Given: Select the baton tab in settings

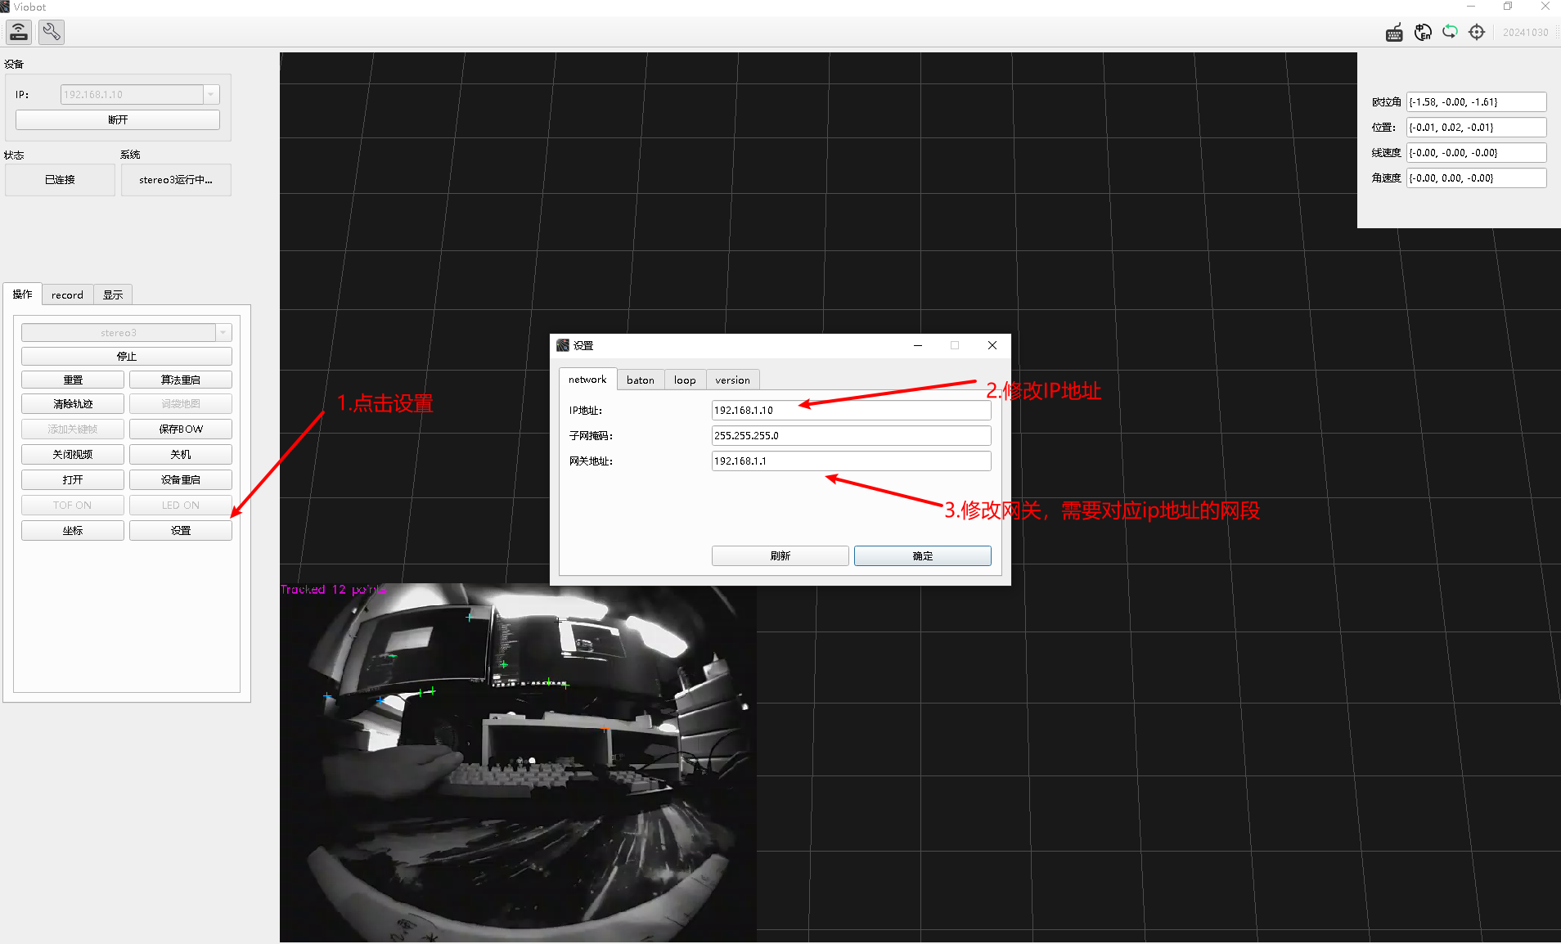Looking at the screenshot, I should [x=641, y=380].
